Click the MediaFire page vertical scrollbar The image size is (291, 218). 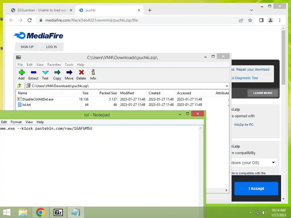point(283,57)
